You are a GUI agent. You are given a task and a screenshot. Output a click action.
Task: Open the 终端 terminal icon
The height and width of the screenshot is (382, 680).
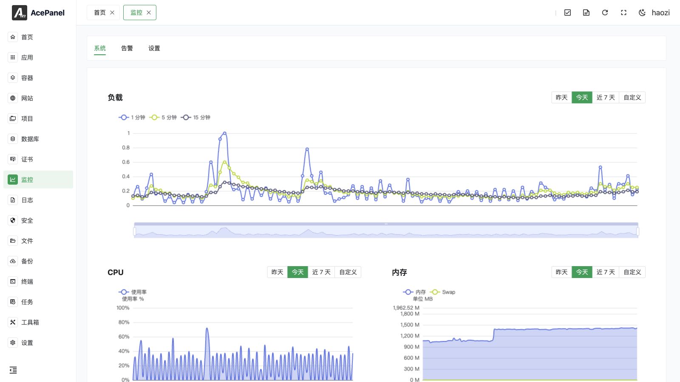(x=13, y=281)
